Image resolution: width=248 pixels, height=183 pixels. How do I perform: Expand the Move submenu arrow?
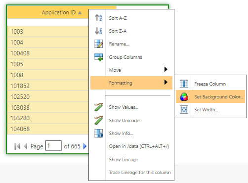click(x=166, y=69)
